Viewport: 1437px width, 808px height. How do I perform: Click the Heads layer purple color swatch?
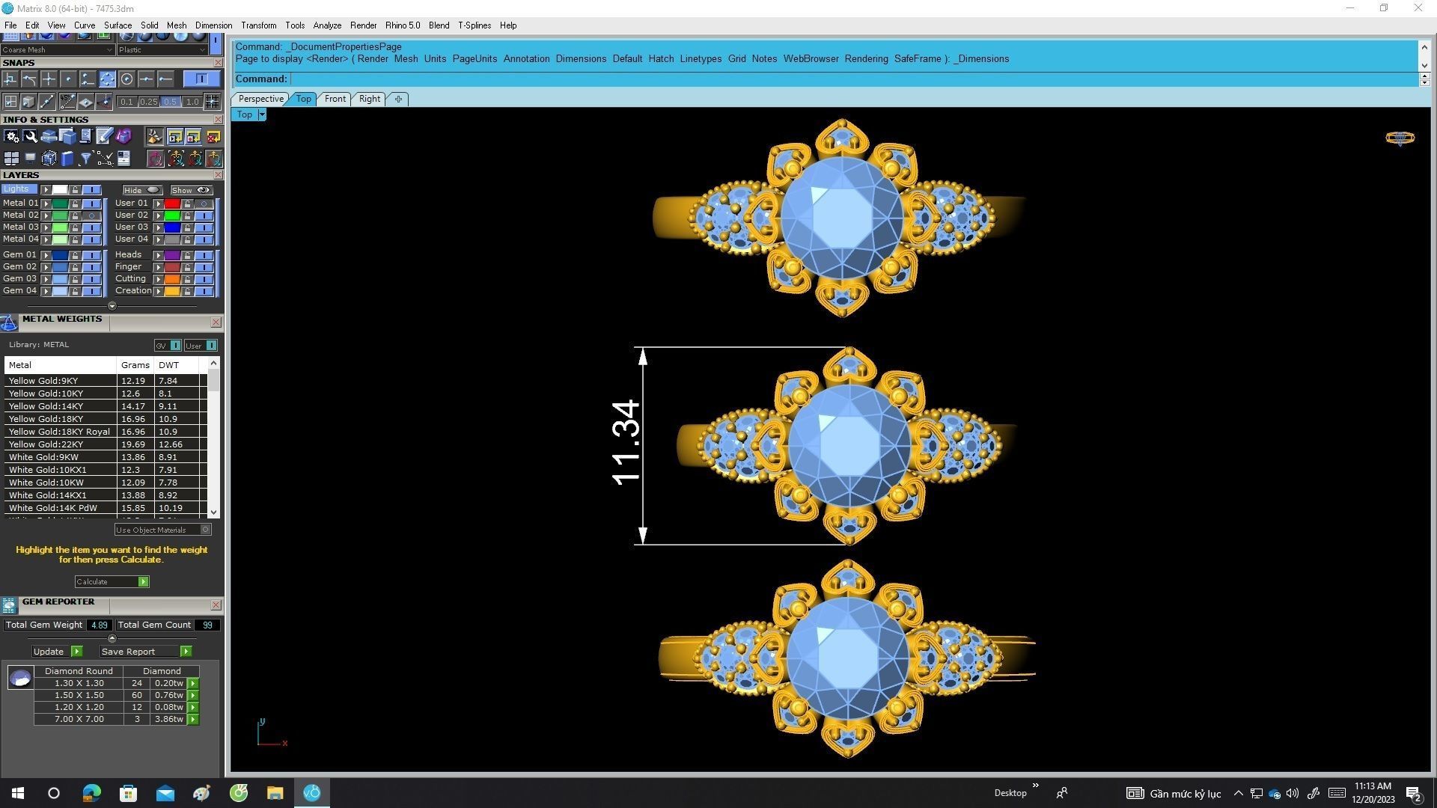(x=172, y=255)
